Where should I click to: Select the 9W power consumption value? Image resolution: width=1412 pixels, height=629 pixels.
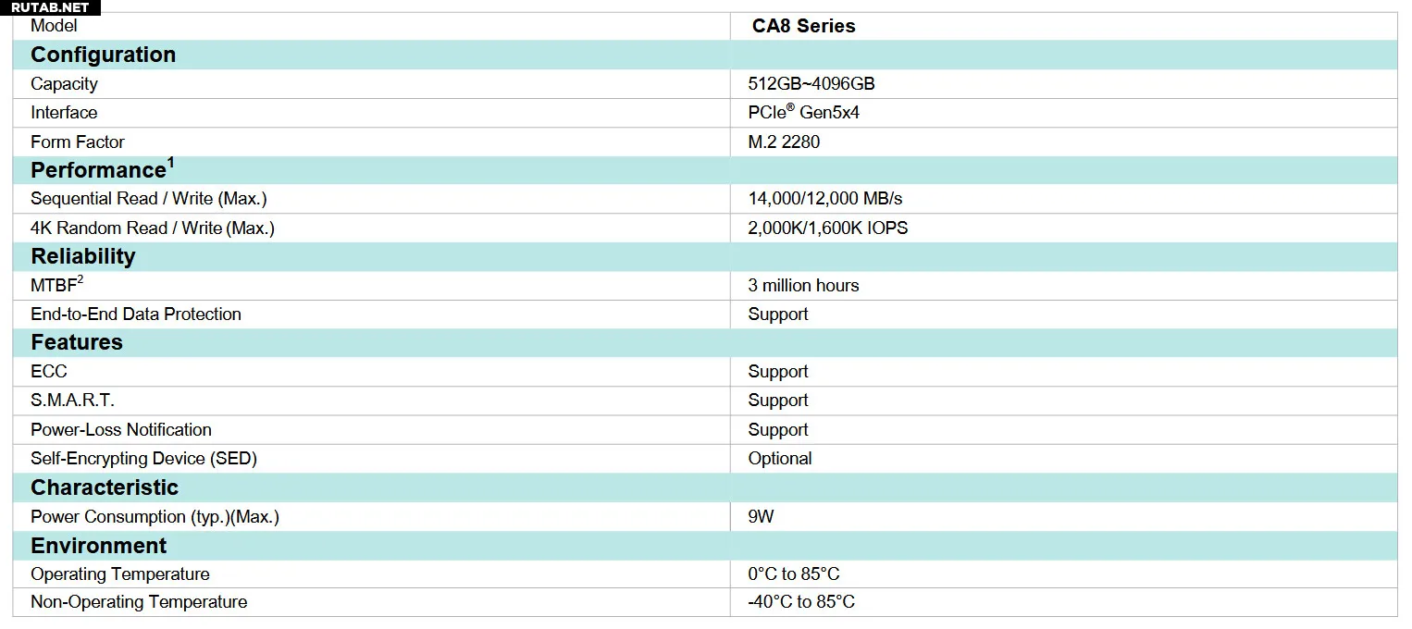pos(761,517)
